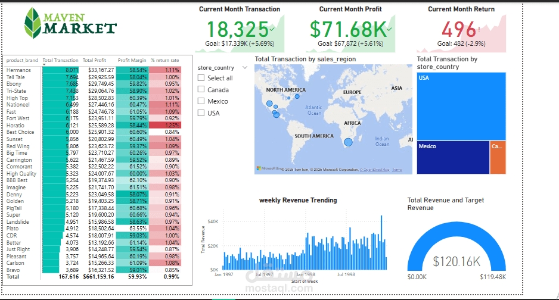This screenshot has width=559, height=300.
Task: Tick the Select all checkbox
Action: pos(201,77)
